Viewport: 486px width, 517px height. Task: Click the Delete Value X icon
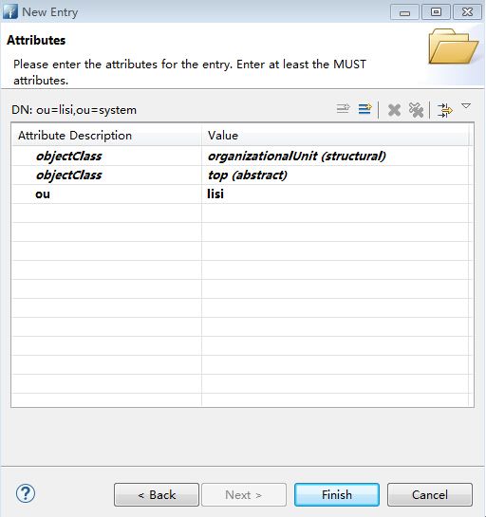(394, 110)
